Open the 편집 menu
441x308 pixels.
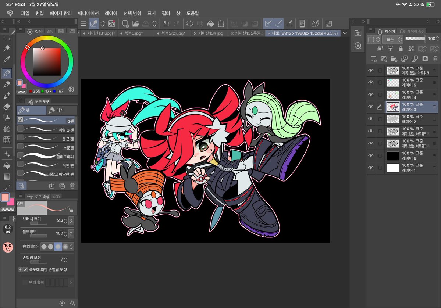coord(40,13)
